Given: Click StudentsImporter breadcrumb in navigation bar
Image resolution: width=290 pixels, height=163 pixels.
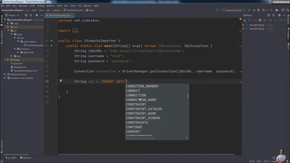Looking at the screenshot, I should [x=73, y=10].
